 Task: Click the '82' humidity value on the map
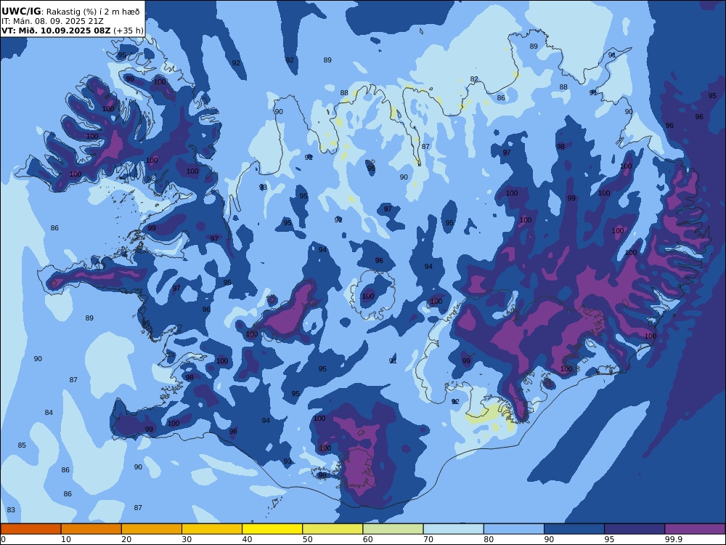coord(474,79)
